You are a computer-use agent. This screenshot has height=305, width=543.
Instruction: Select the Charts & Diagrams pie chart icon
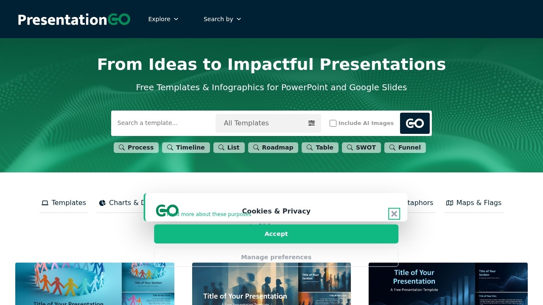pyautogui.click(x=102, y=203)
